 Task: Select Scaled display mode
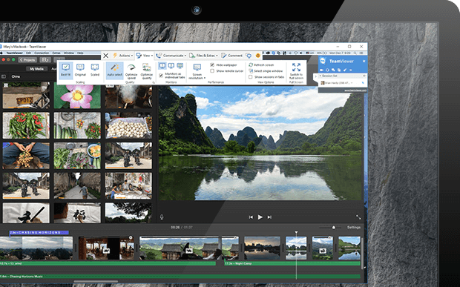(x=95, y=70)
